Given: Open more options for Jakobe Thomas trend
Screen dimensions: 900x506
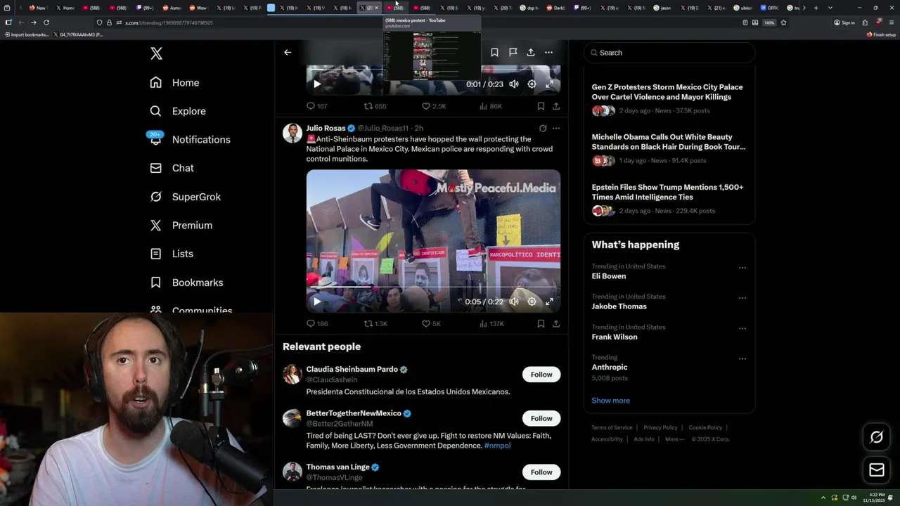Looking at the screenshot, I should [742, 298].
